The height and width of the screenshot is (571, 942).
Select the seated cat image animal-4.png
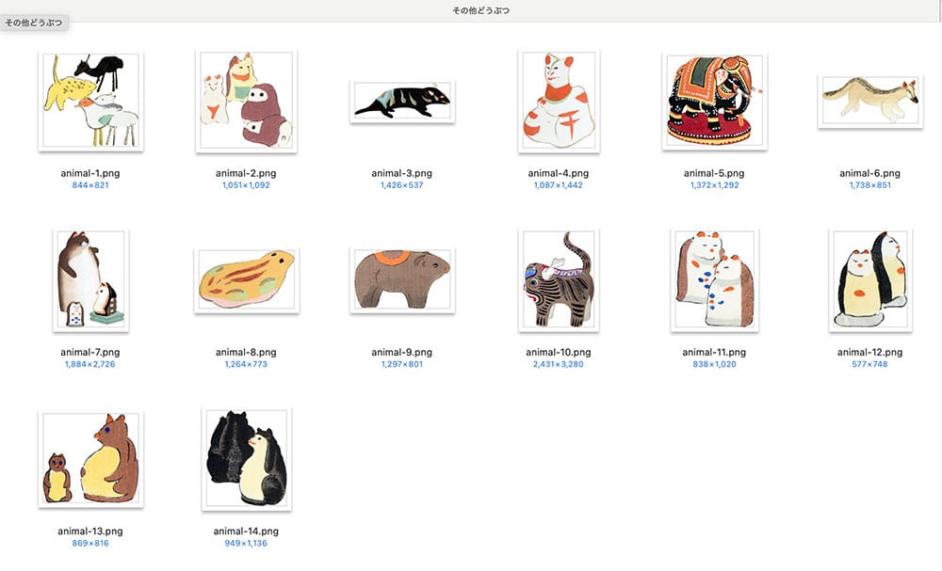[559, 100]
